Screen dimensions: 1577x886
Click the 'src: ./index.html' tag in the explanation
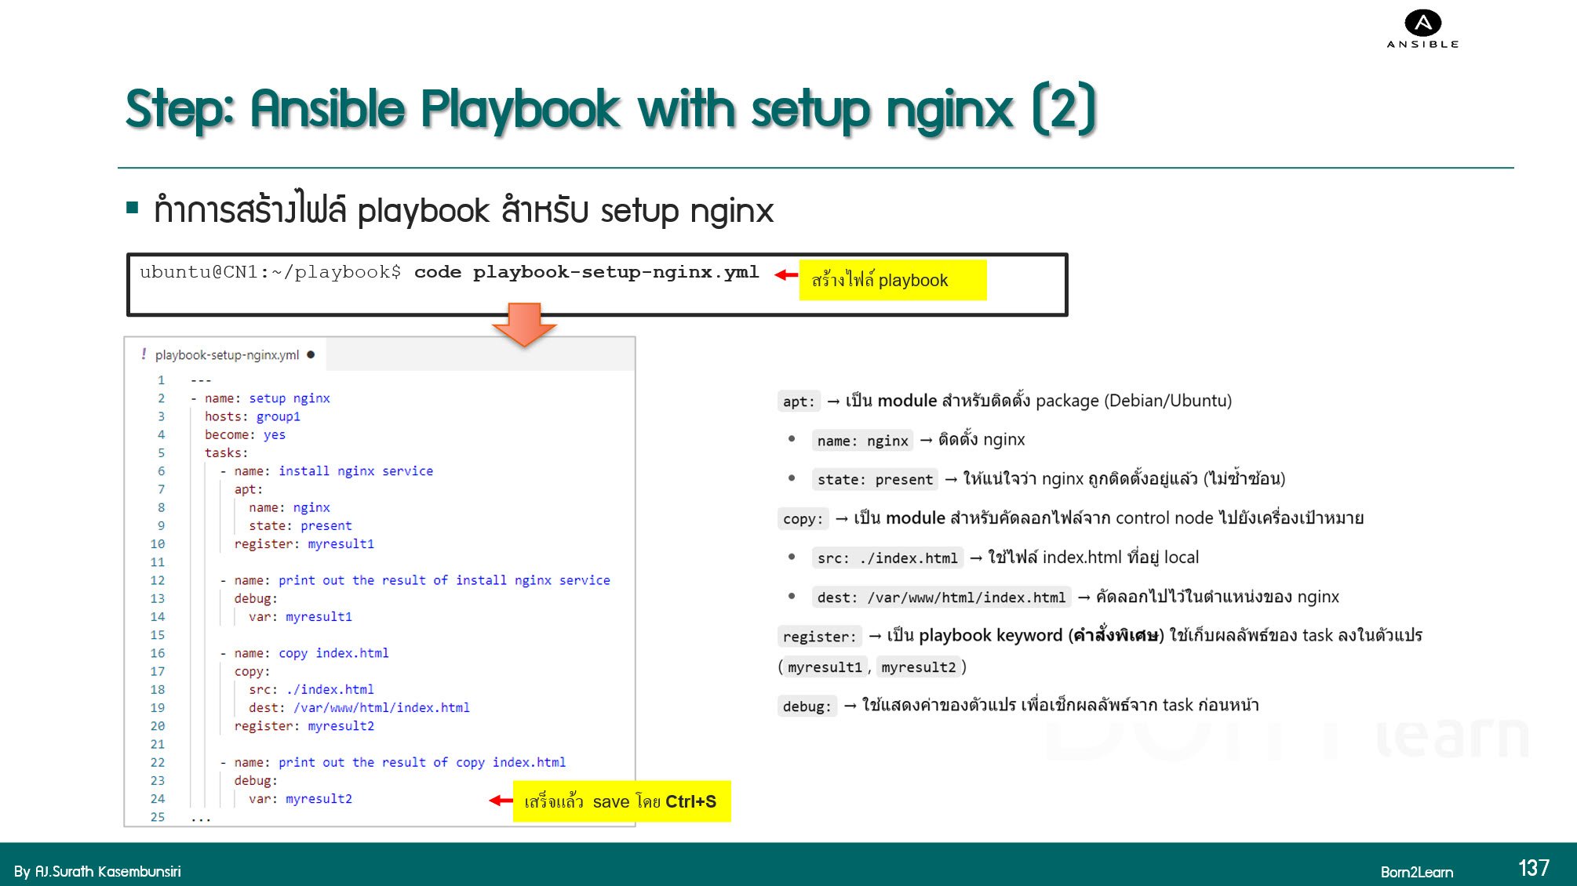[x=887, y=557]
